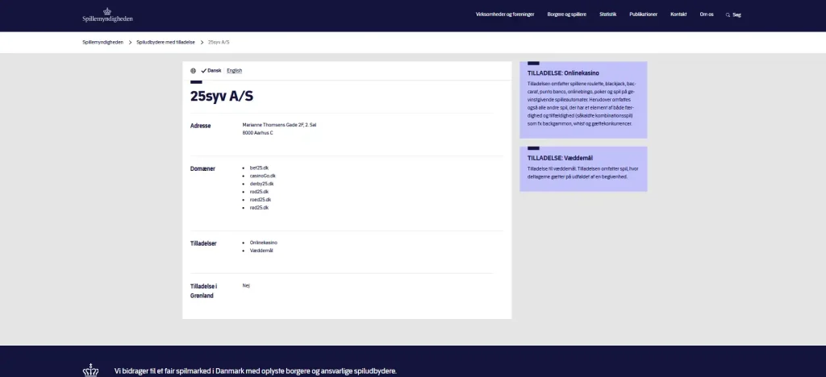Click the Onlinekasino card description text
Viewport: 826px width, 377px height.
click(x=582, y=103)
